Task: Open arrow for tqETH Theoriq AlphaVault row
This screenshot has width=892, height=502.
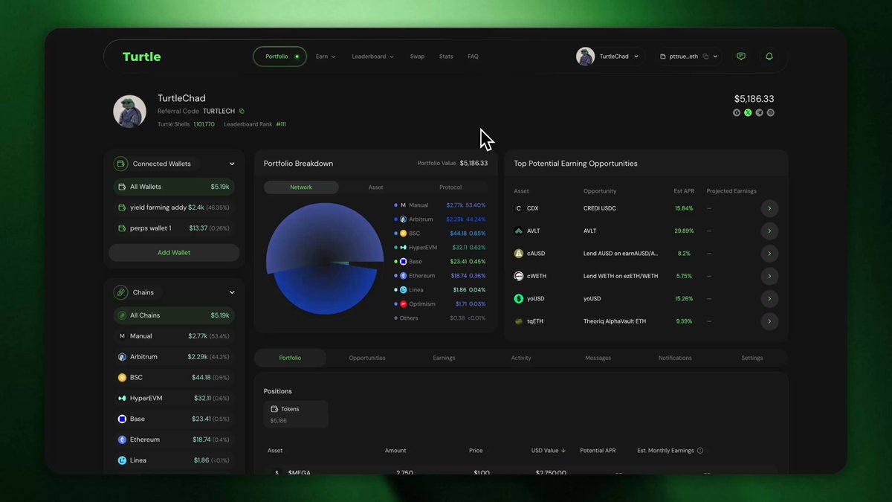Action: (x=769, y=321)
